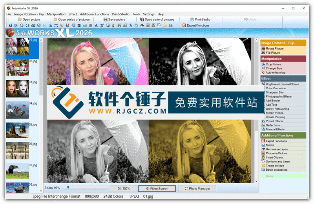Open the Tools menu
314x204 pixels.
point(136,14)
